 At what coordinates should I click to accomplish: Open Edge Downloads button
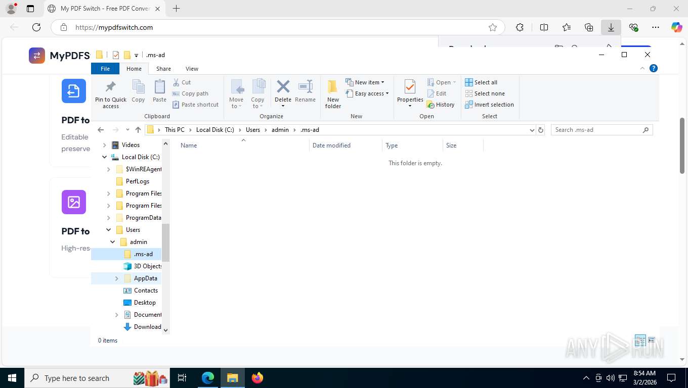click(x=611, y=27)
